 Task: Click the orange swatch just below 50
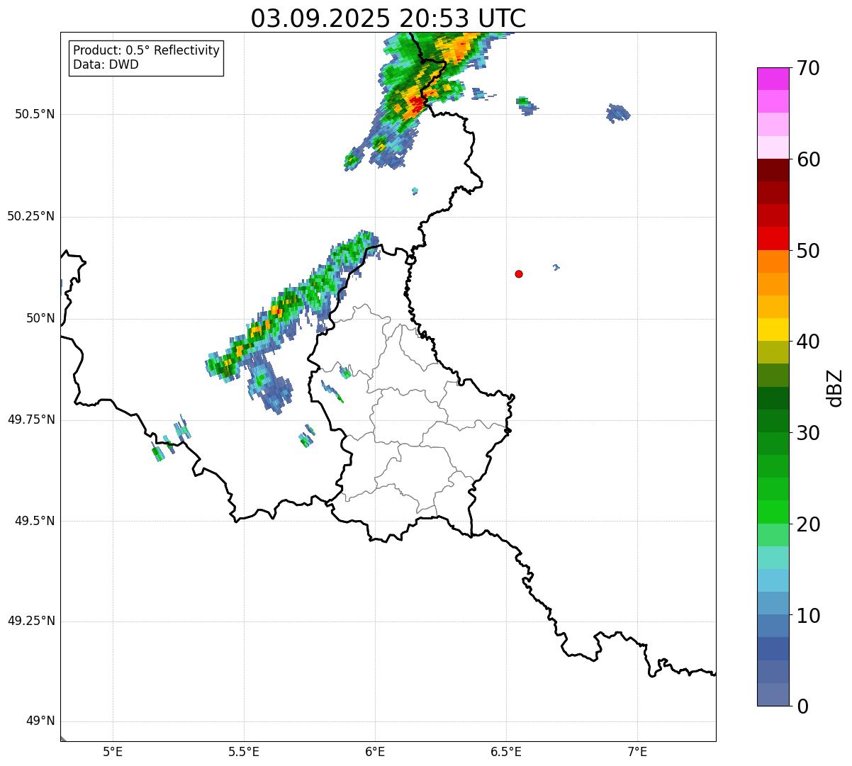click(x=773, y=261)
